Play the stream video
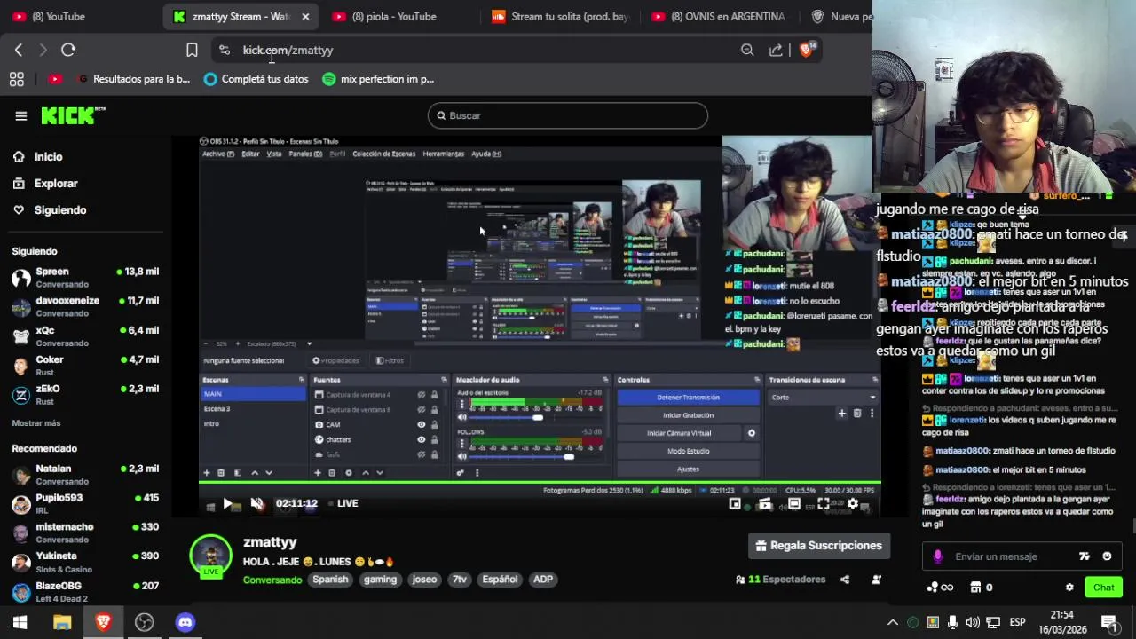Screen dimensions: 1136x639 (x=227, y=503)
